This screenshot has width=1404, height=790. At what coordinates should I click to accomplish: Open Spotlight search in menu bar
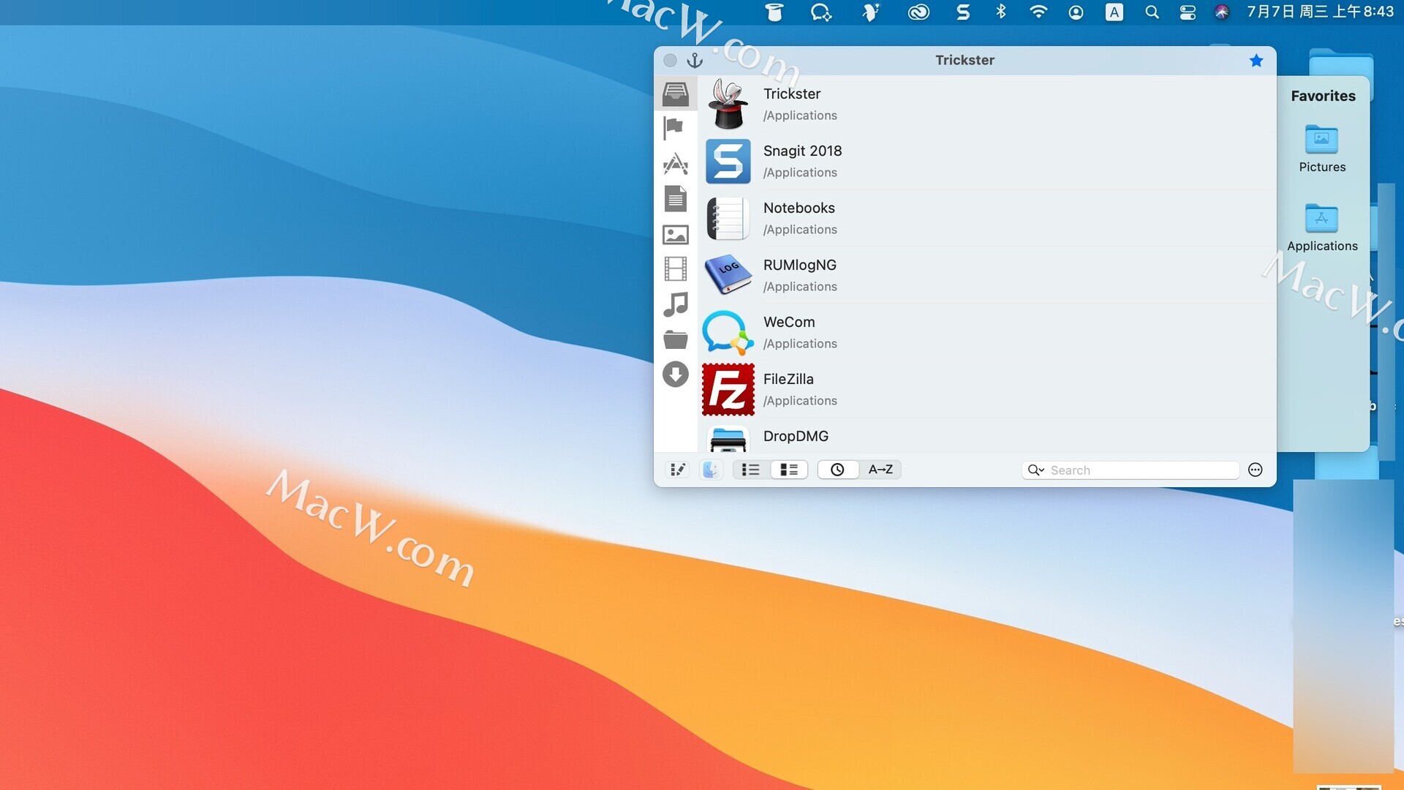1152,12
